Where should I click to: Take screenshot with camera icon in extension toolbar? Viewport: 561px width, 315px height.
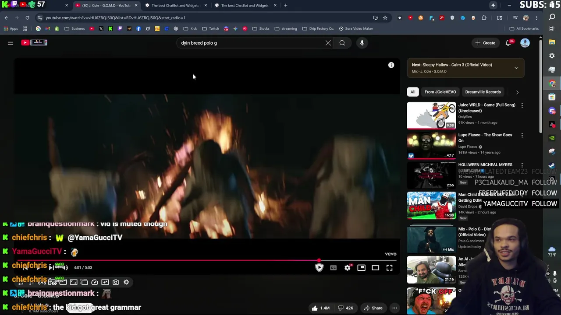(x=116, y=282)
